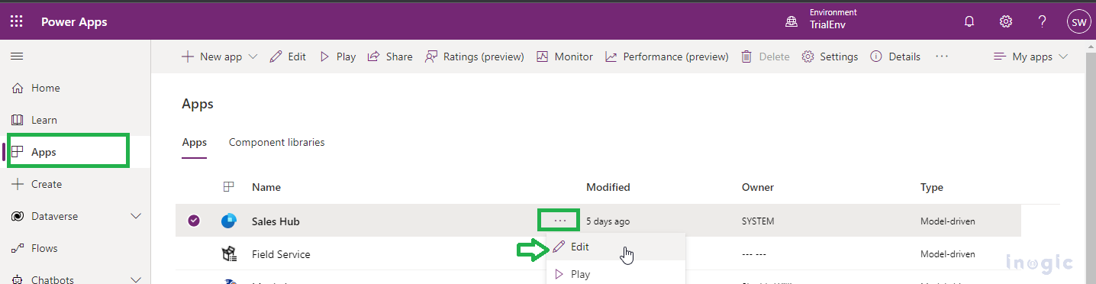Expand Dataverse in the sidebar
This screenshot has height=284, width=1096.
click(136, 216)
